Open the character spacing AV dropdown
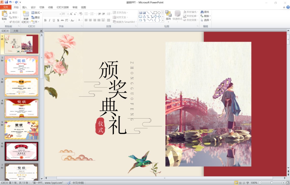Image resolution: width=290 pixels, height=185 pixels. point(67,20)
